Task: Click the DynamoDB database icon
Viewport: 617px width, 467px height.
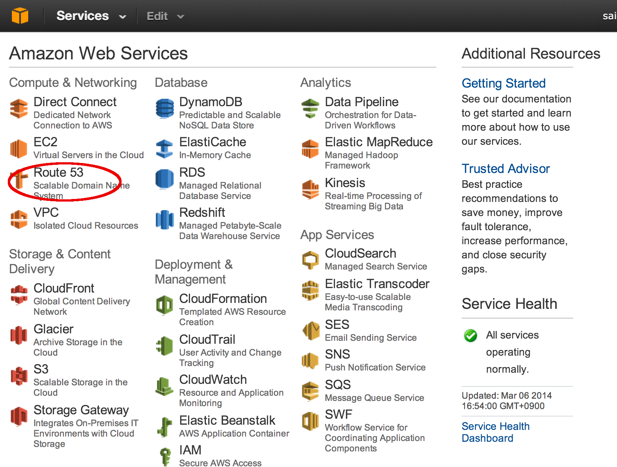Action: coord(165,108)
